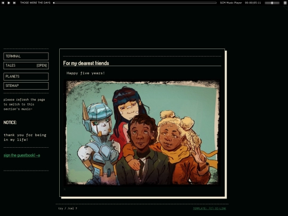This screenshot has width=288, height=216.
Task: Open the TALES section
Action: [x=26, y=66]
